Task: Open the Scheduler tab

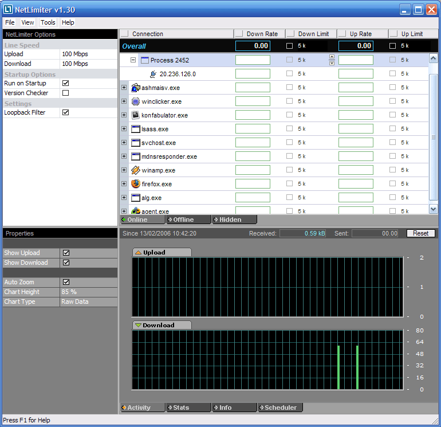Action: tap(281, 408)
